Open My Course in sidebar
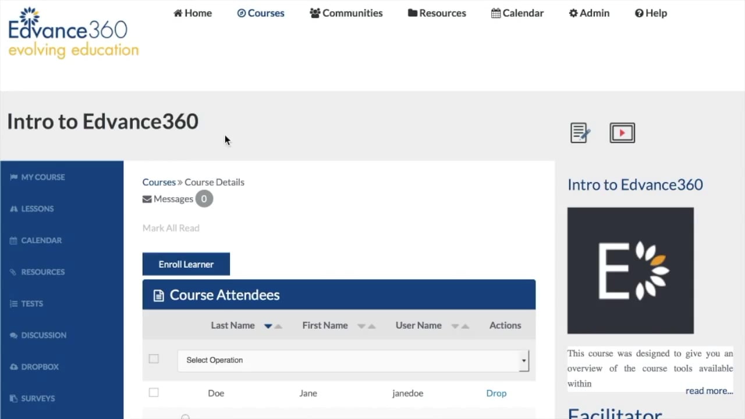The height and width of the screenshot is (419, 745). pos(43,177)
